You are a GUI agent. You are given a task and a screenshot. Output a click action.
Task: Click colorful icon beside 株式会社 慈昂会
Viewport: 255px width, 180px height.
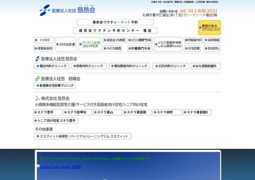[37, 98]
